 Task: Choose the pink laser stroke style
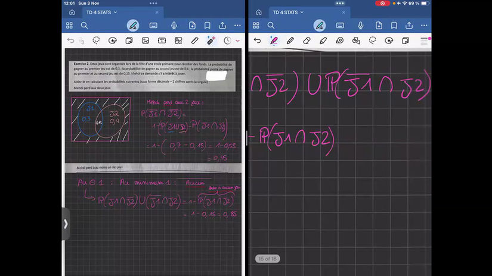click(x=238, y=40)
